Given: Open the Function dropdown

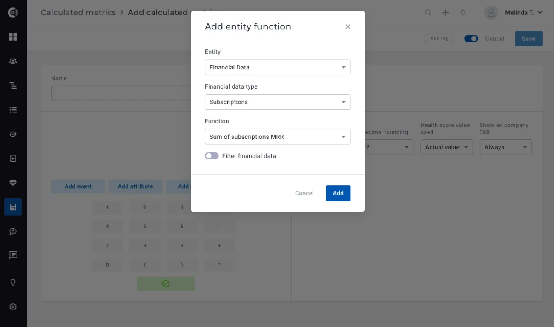Looking at the screenshot, I should pyautogui.click(x=278, y=137).
